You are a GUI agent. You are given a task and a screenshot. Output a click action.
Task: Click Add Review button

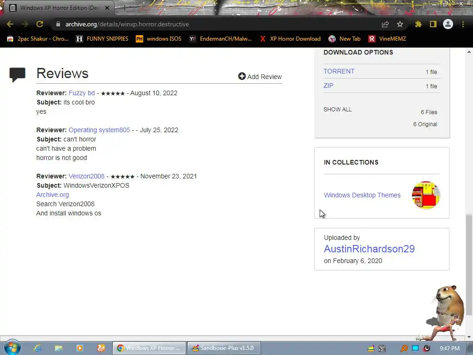pos(260,76)
